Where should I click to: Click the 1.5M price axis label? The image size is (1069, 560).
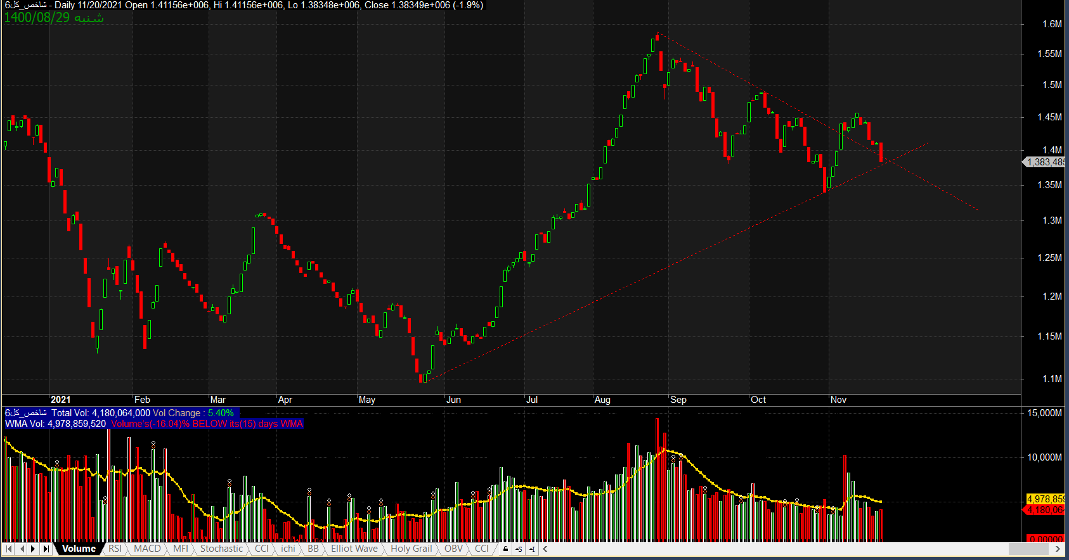[x=1052, y=85]
